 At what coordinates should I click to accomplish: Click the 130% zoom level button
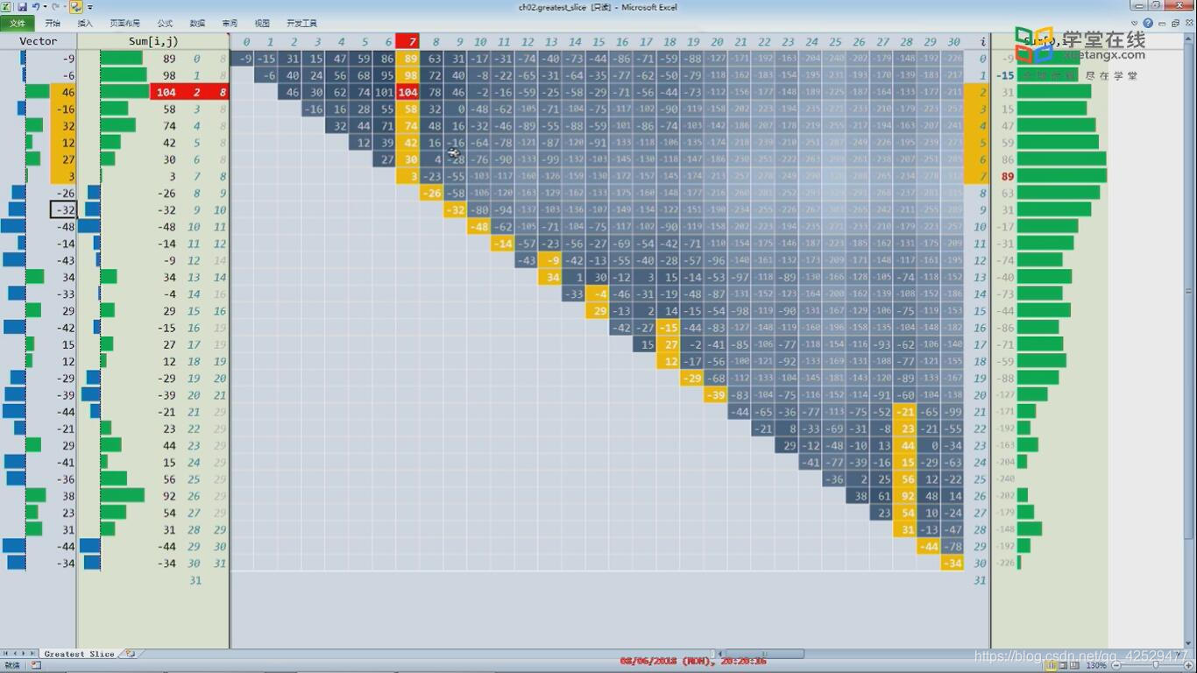[1095, 666]
